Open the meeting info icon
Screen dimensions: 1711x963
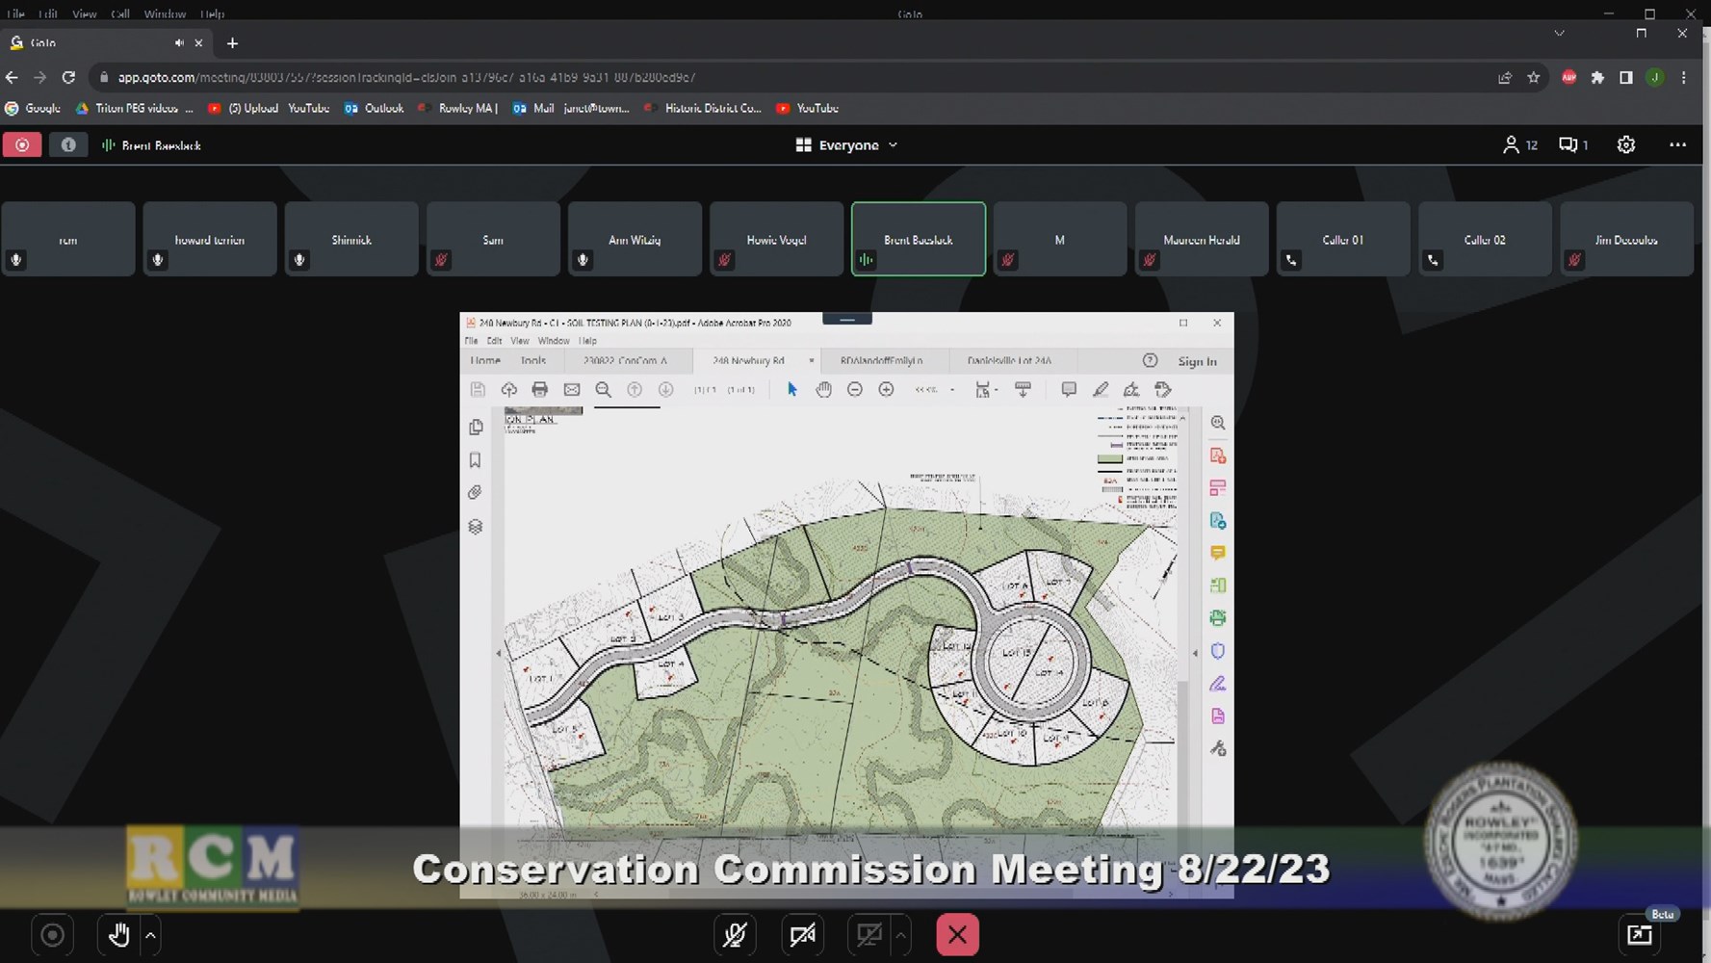(x=68, y=144)
